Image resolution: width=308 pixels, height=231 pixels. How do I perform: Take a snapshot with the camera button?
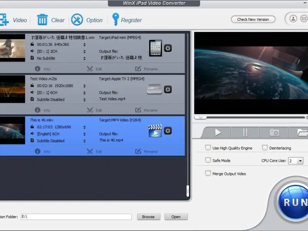point(274,132)
